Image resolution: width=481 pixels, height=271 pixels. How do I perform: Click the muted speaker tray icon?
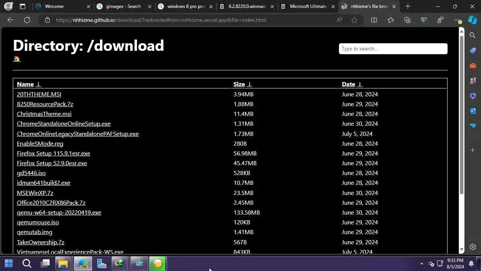[431, 263]
